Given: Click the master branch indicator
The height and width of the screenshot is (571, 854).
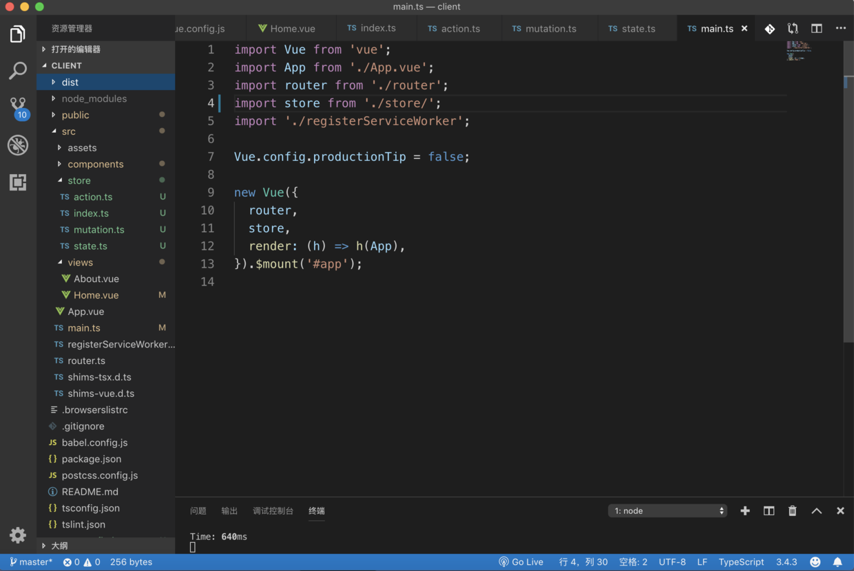Looking at the screenshot, I should coord(31,562).
